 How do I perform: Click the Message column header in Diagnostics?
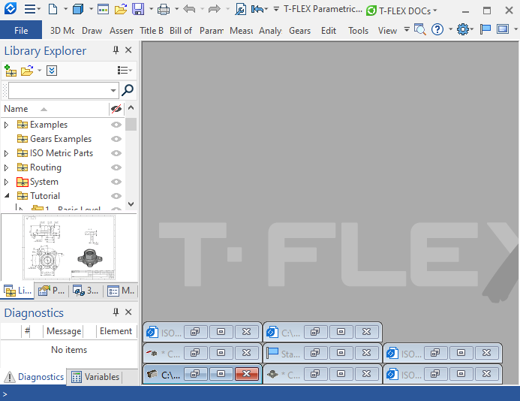click(x=64, y=331)
